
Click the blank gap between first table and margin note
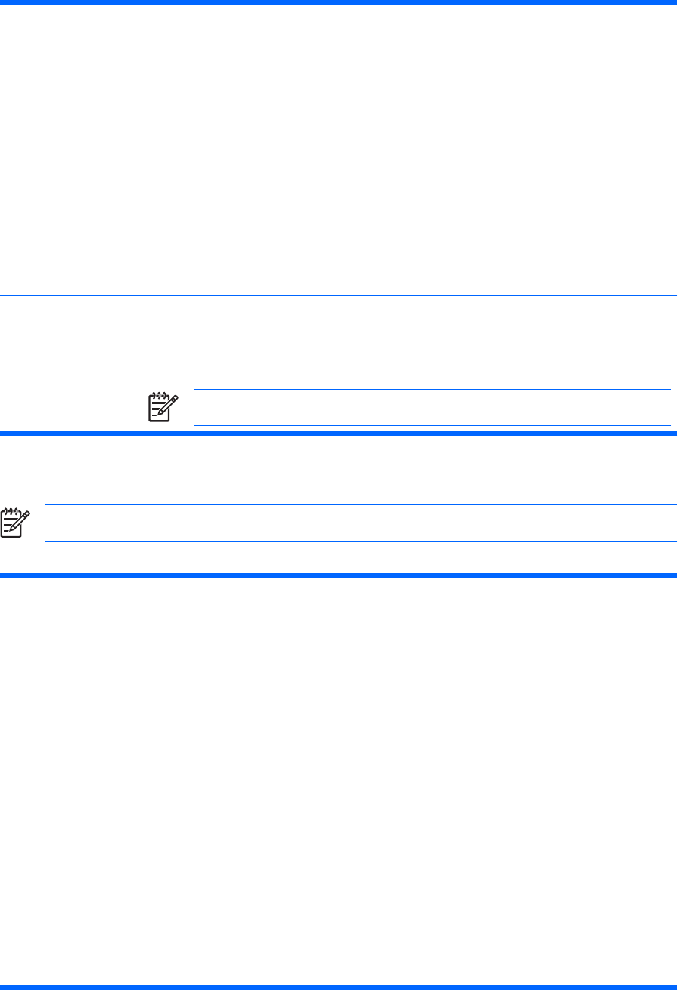[339, 469]
